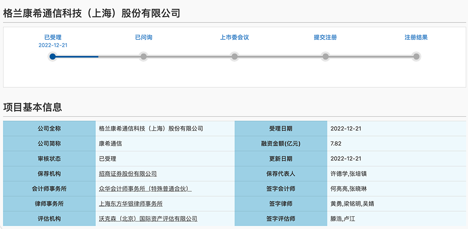Click the 融资金额(亿元) header cell
The width and height of the screenshot is (468, 229).
[281, 144]
